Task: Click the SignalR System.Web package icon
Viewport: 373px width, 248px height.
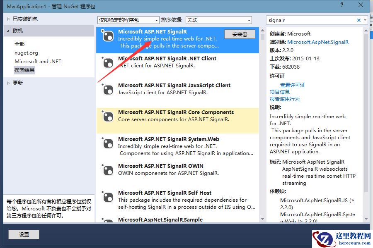Action: tap(107, 144)
